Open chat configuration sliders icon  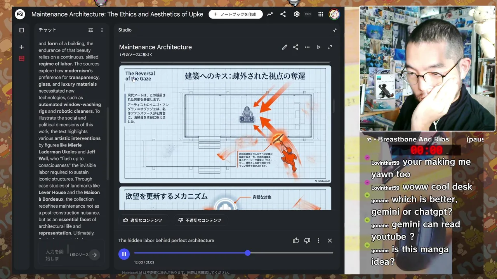90,30
